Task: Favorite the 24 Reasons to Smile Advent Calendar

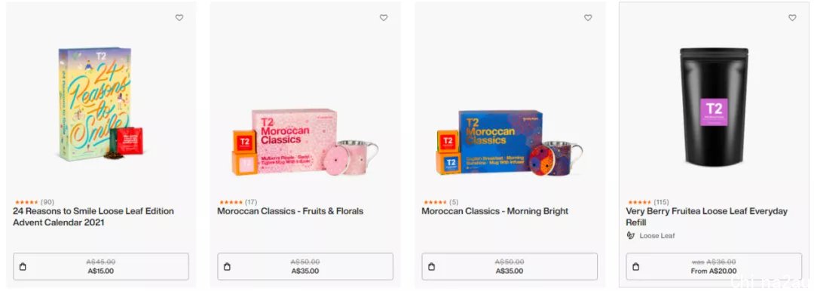Action: pyautogui.click(x=179, y=17)
